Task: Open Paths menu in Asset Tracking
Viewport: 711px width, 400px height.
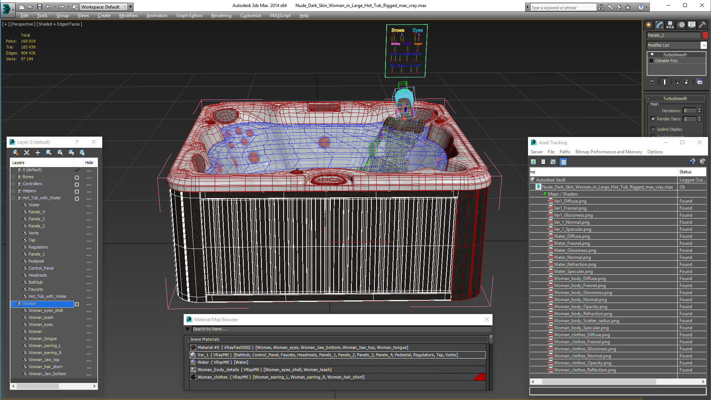Action: (x=565, y=152)
